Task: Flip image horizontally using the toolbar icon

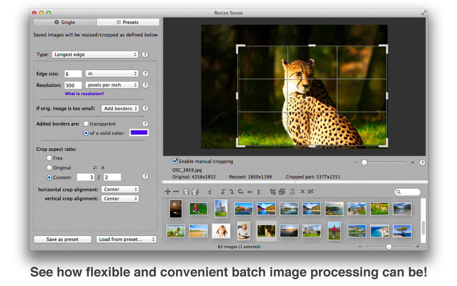Action: 250,192
